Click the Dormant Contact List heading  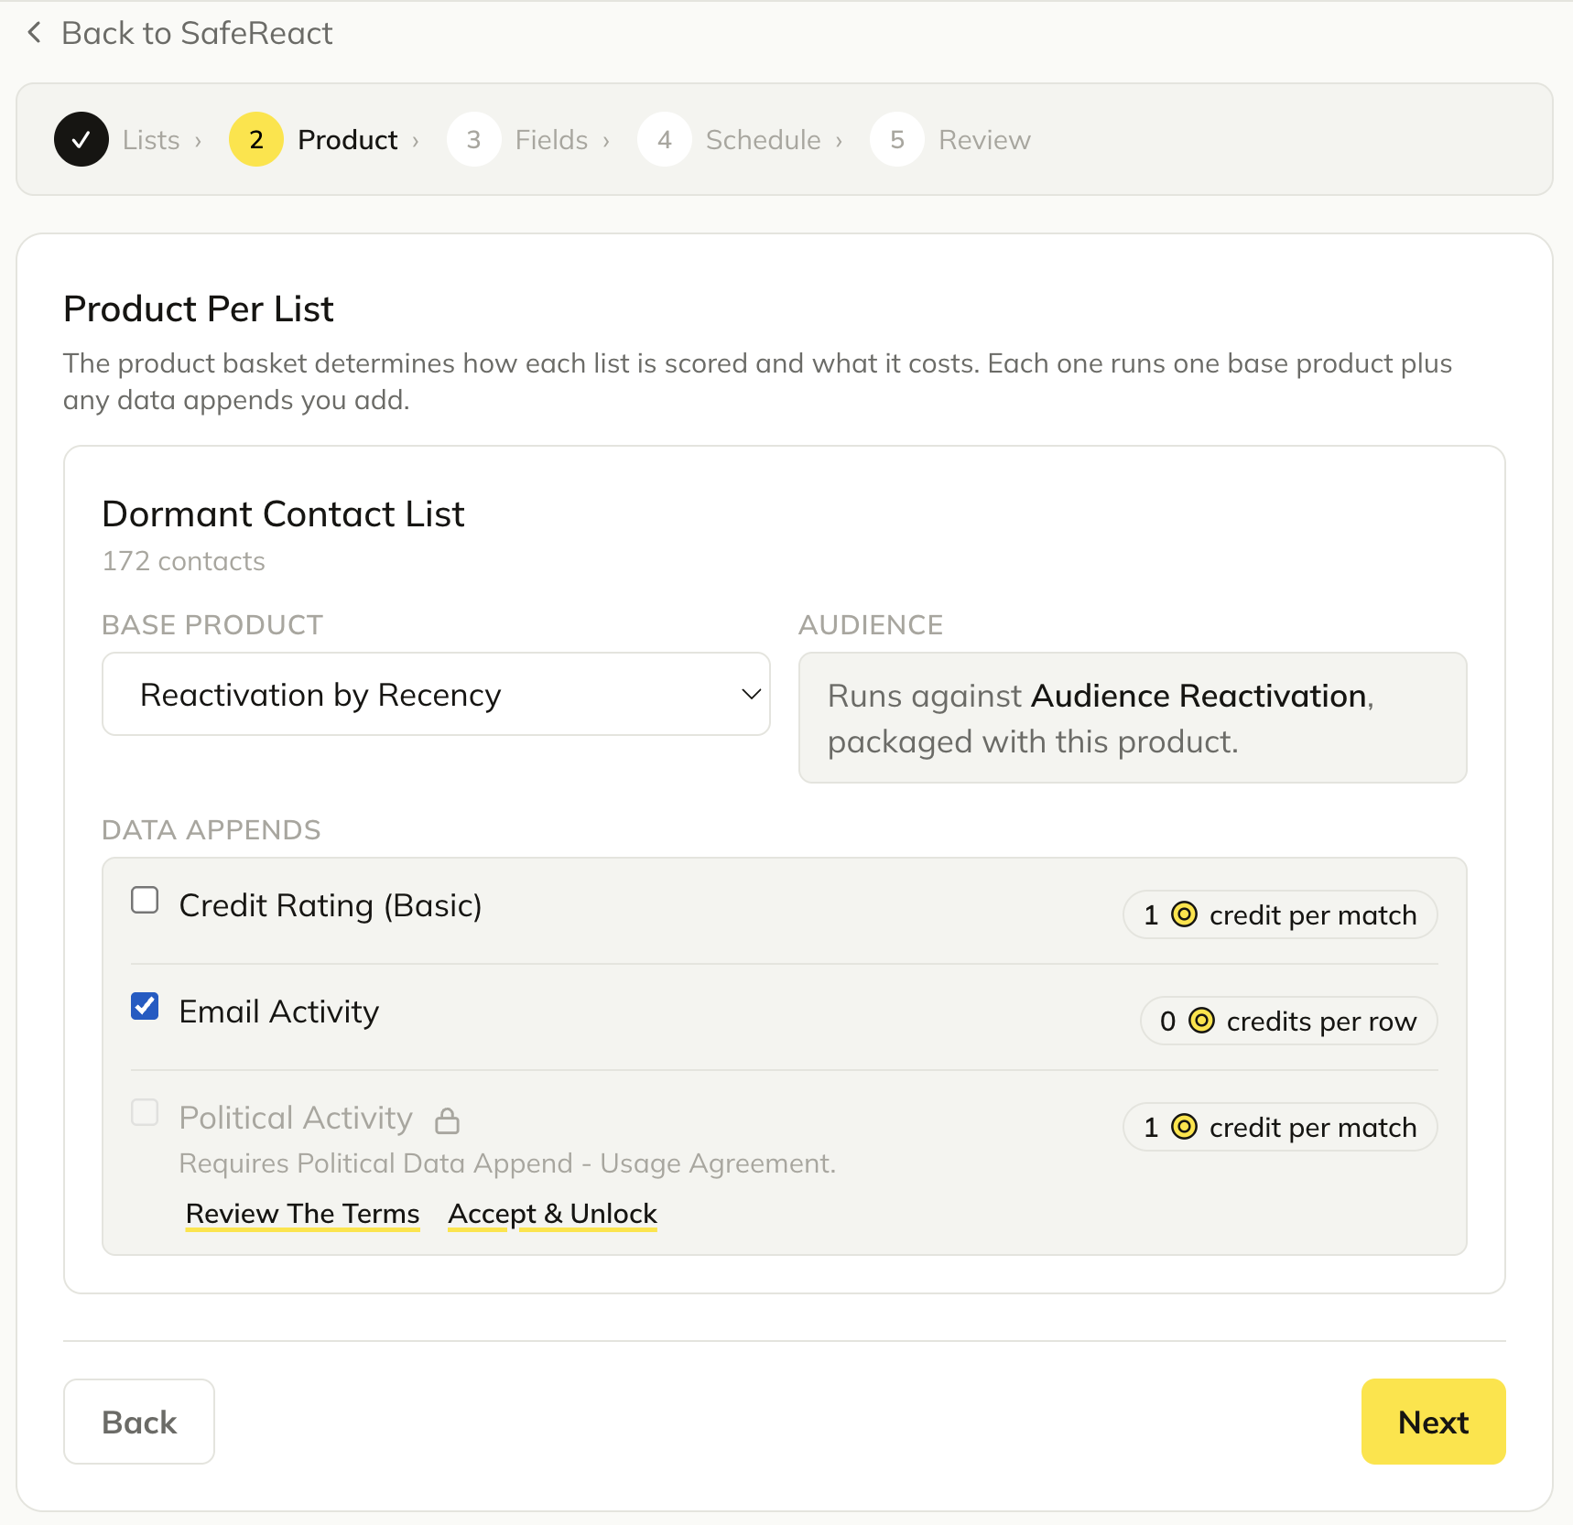click(284, 514)
